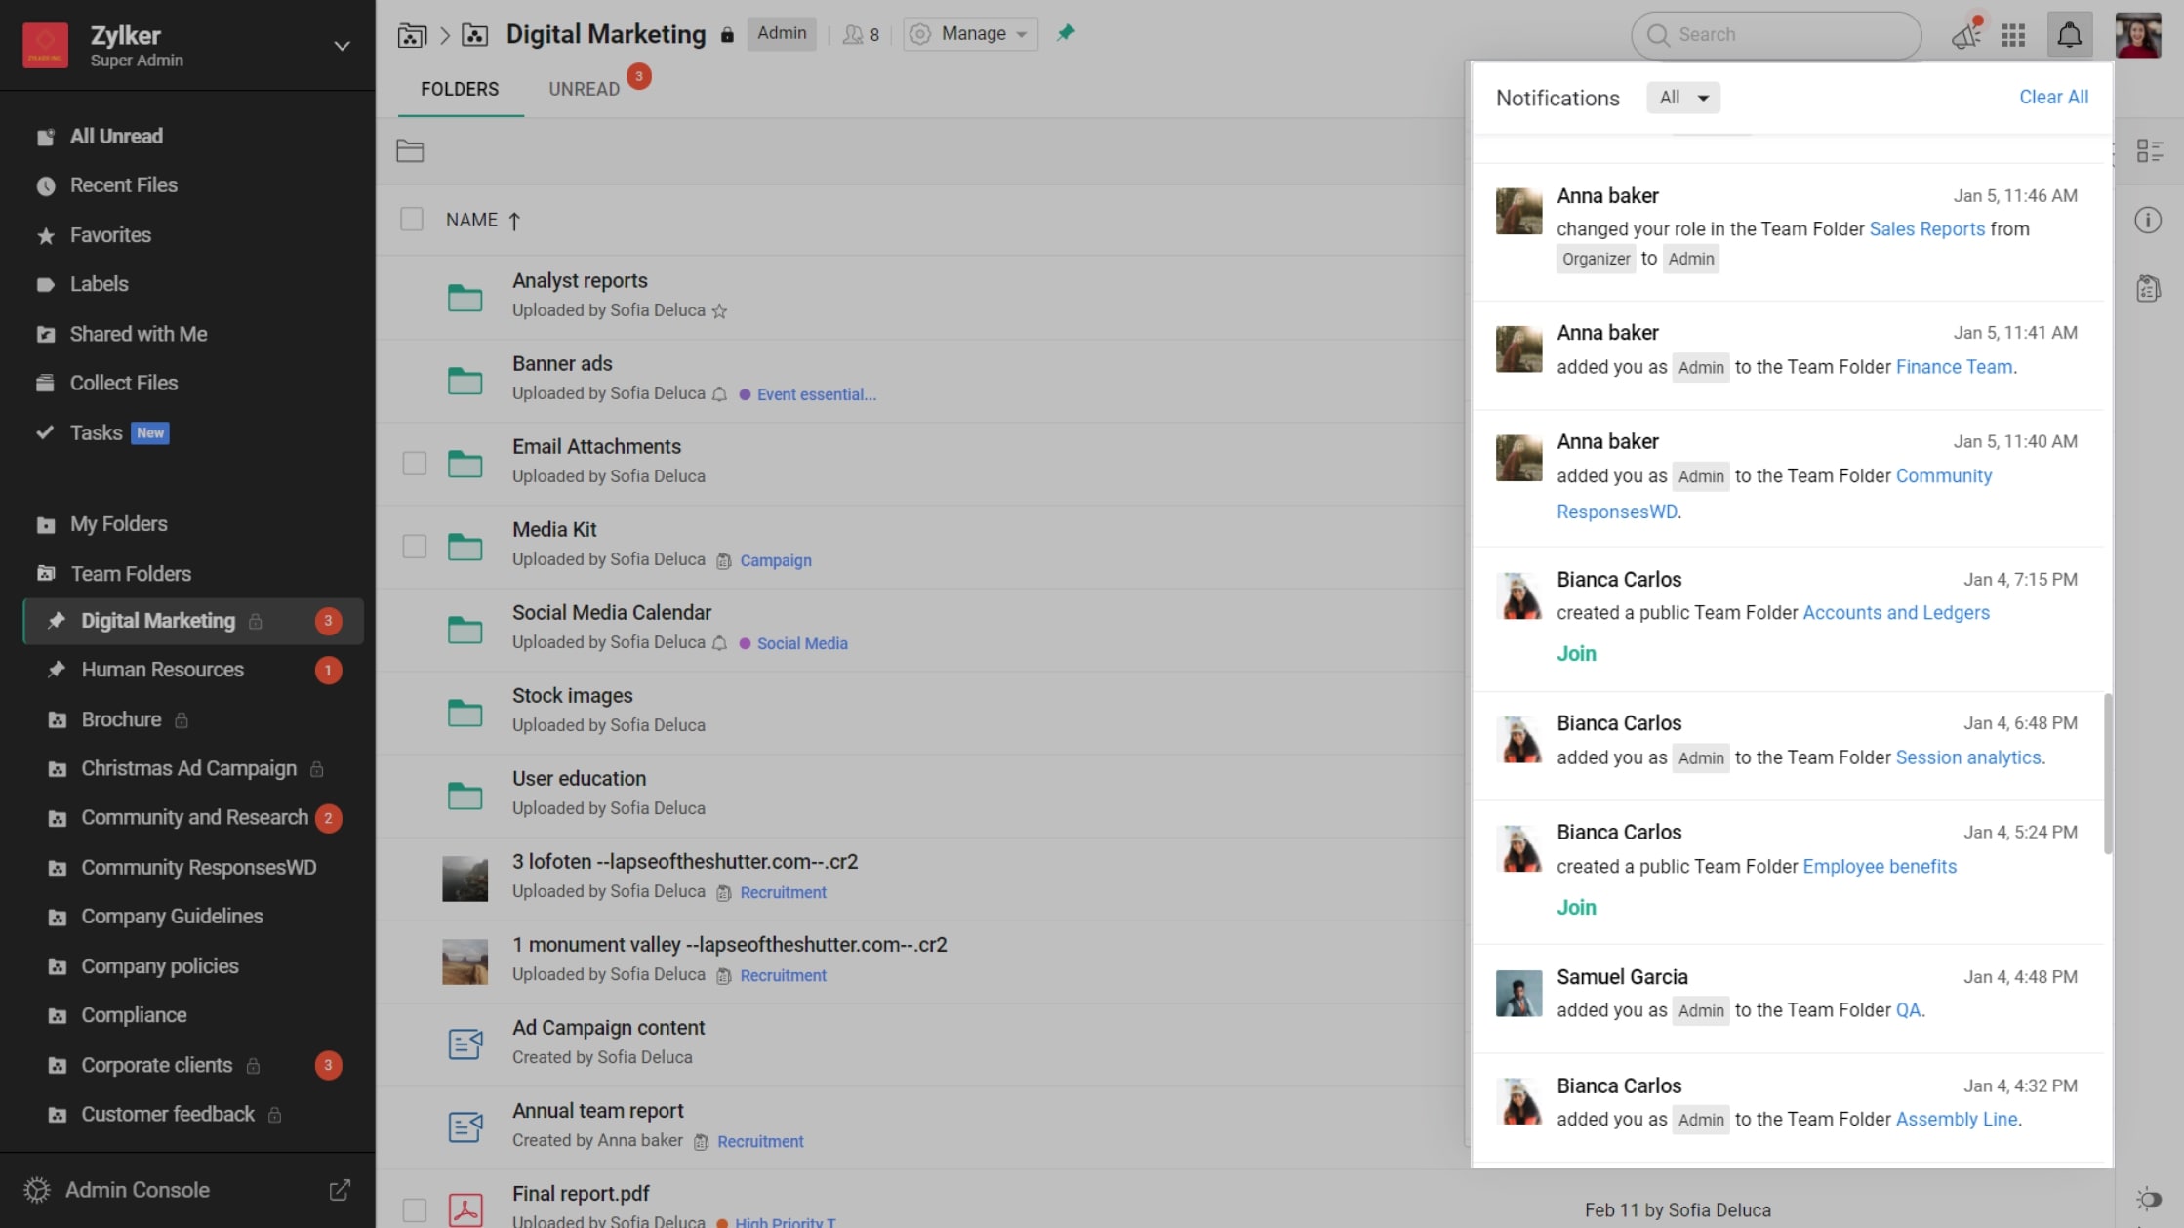Click the Campaign label on Media Kit
Image resolution: width=2184 pixels, height=1228 pixels.
[775, 561]
